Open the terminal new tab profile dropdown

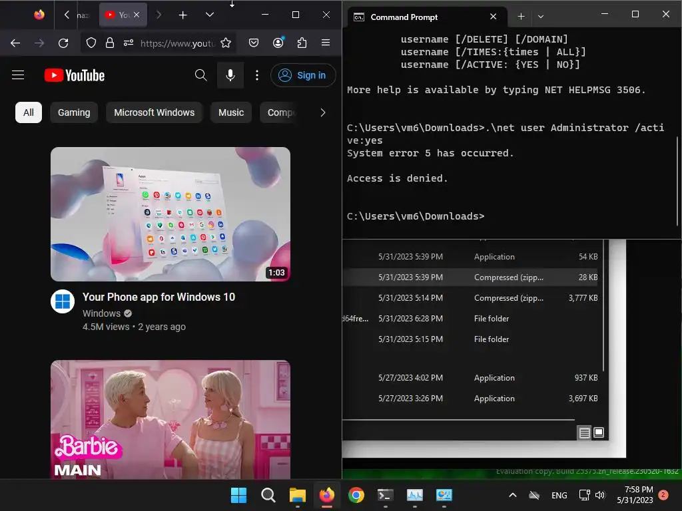(541, 17)
